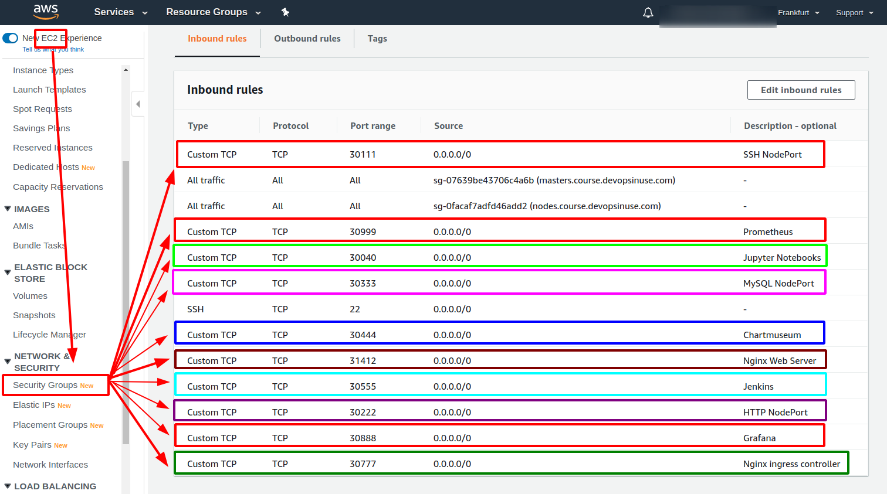Open the Resource Groups dropdown
Screen dimensions: 887x494
[214, 12]
